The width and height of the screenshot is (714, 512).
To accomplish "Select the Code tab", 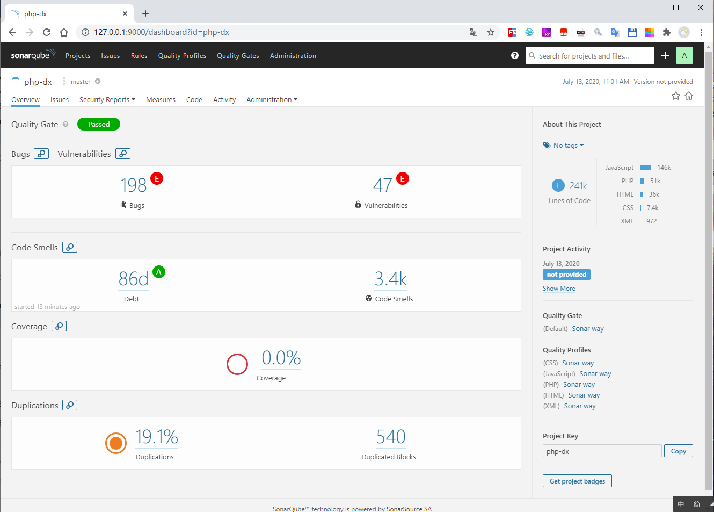I will (x=194, y=100).
